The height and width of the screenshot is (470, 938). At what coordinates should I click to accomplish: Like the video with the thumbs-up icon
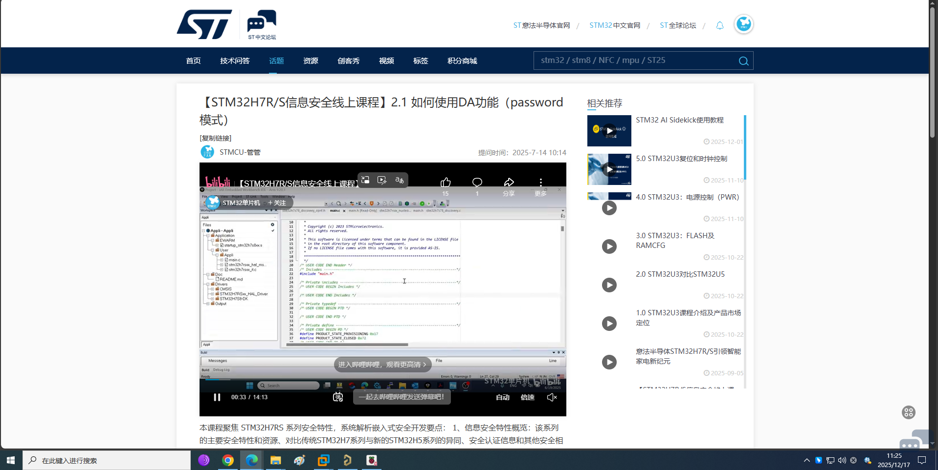446,183
